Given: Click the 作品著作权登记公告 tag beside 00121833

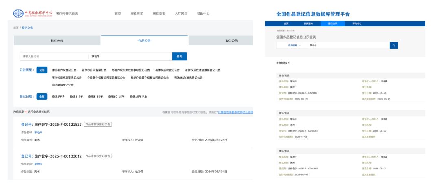Looking at the screenshot, I should click(x=98, y=124).
